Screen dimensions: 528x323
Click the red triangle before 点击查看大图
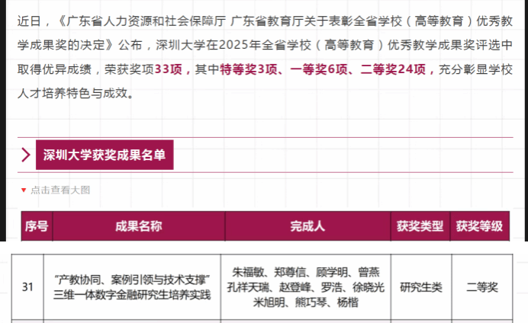coord(24,190)
